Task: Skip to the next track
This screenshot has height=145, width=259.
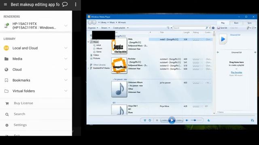Action: point(179,120)
